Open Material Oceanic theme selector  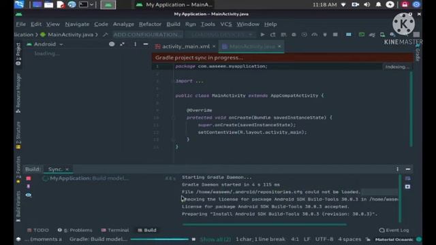[x=394, y=240]
